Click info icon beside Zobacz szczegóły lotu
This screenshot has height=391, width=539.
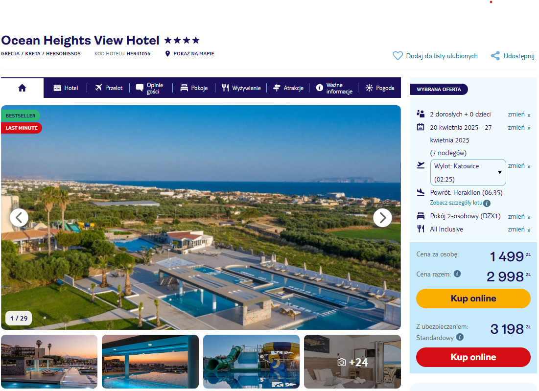tap(487, 204)
